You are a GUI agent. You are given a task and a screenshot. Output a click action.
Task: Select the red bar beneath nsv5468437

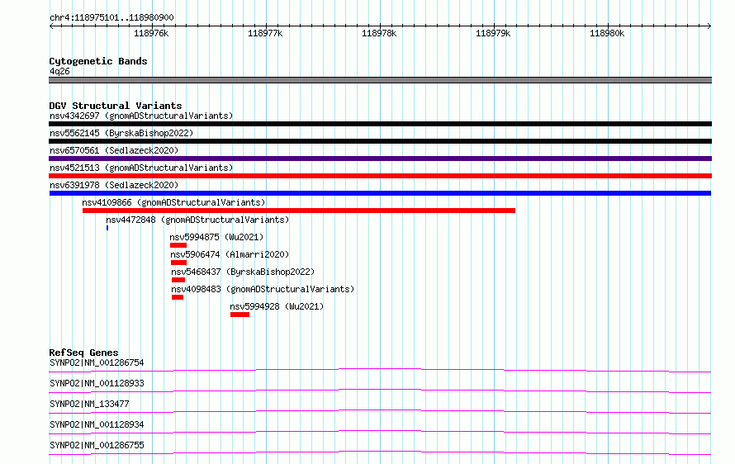[x=178, y=280]
